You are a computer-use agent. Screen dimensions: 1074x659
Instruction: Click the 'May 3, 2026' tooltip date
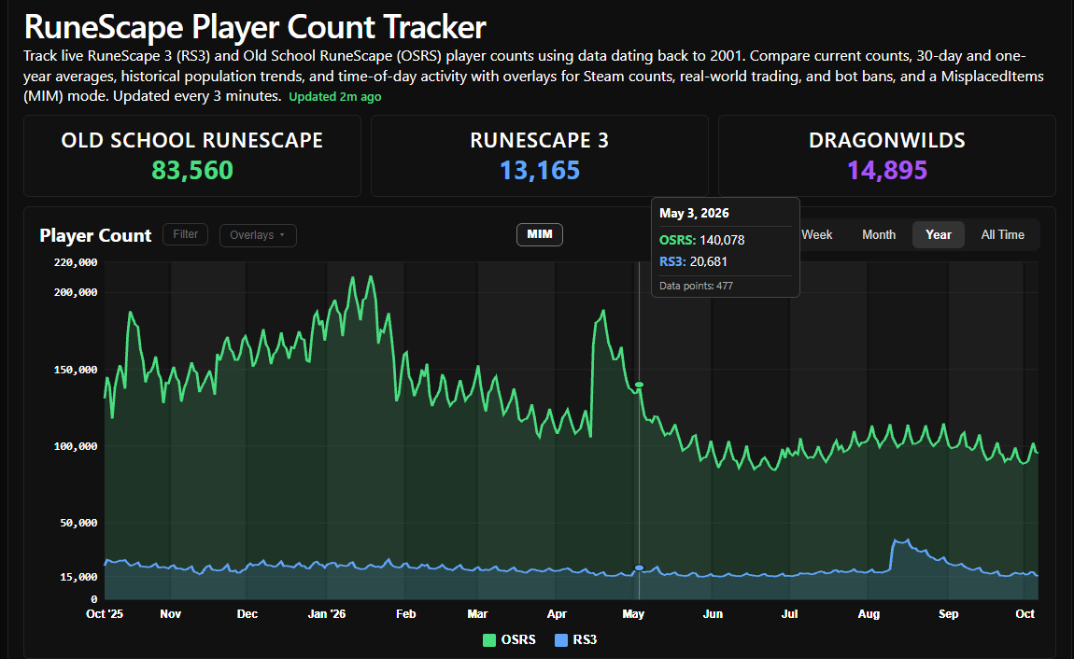coord(694,213)
